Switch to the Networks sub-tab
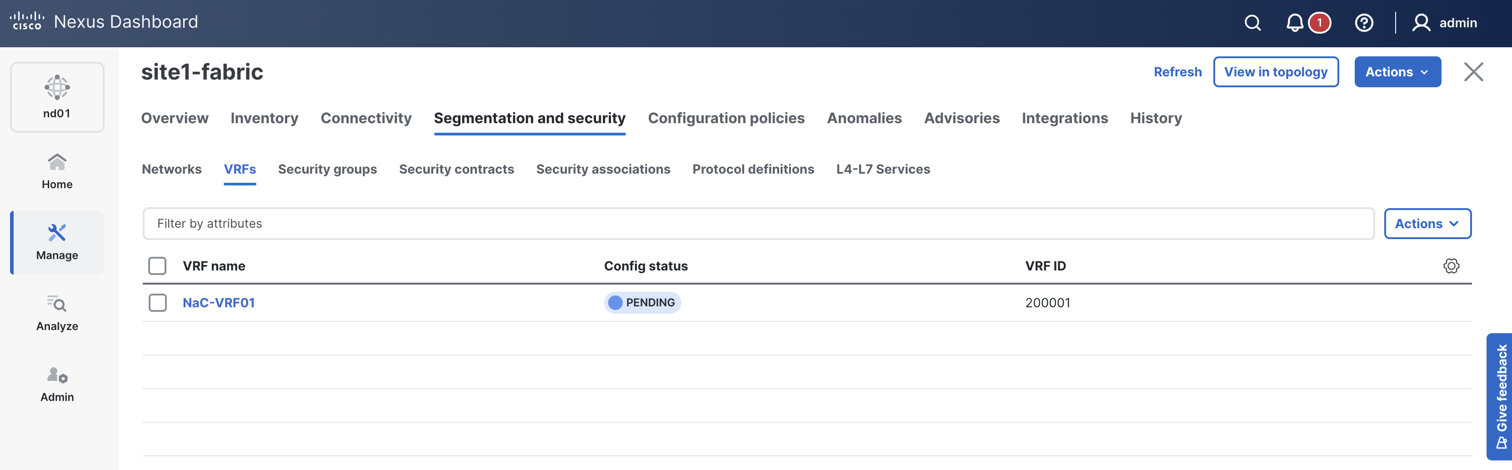 pos(171,169)
